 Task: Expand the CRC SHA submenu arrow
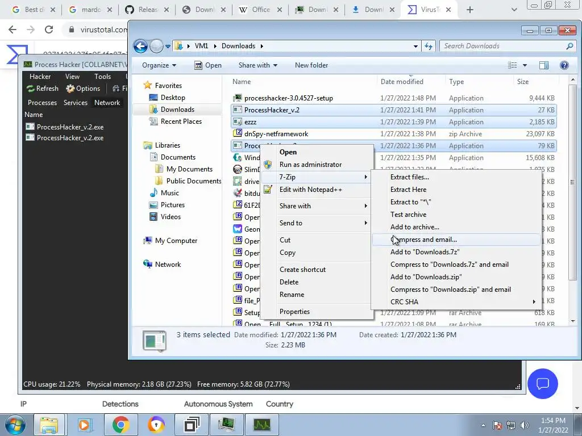tap(534, 302)
